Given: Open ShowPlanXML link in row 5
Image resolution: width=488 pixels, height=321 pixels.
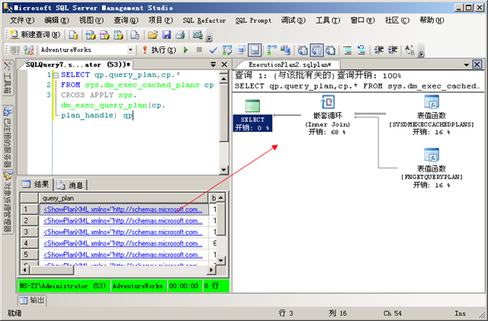Looking at the screenshot, I should click(124, 255).
